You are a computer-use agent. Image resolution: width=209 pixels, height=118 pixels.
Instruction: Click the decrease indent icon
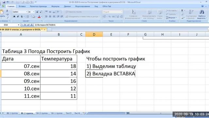tap(58, 17)
